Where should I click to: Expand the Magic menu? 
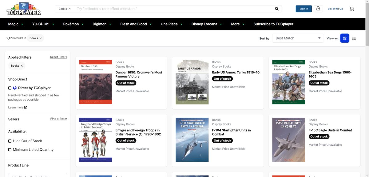[x=15, y=24]
